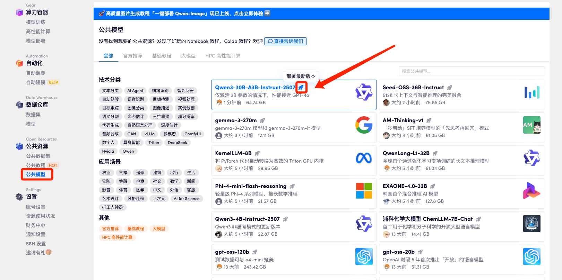The image size is (562, 280).
Task: Click the 直接告诉我们 button
Action: [x=285, y=41]
